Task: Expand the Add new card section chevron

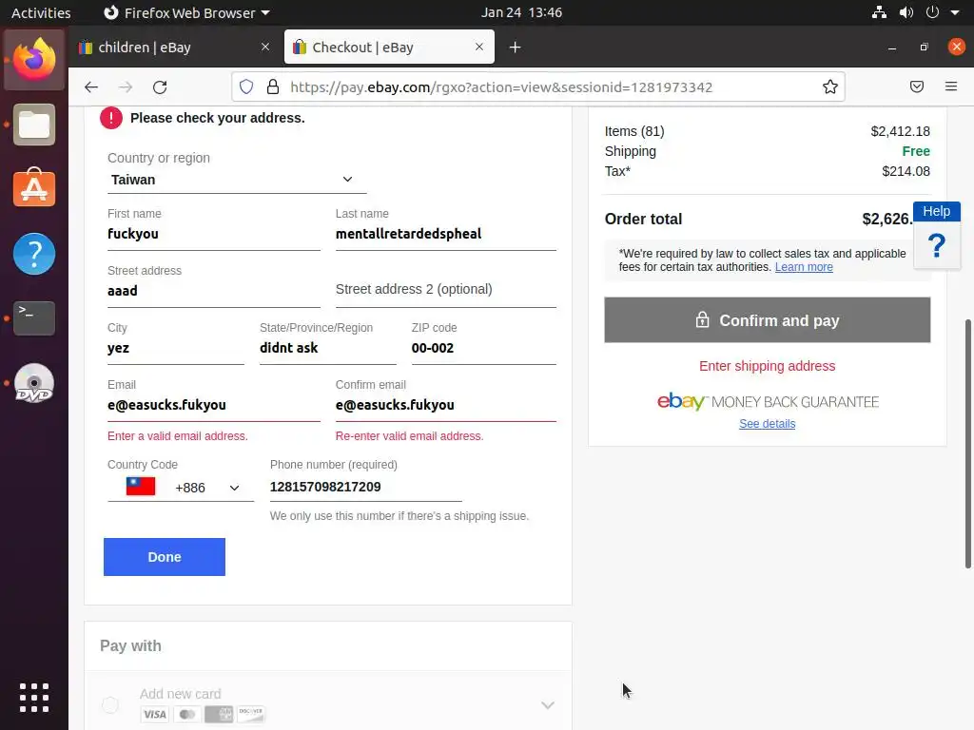Action: tap(547, 705)
